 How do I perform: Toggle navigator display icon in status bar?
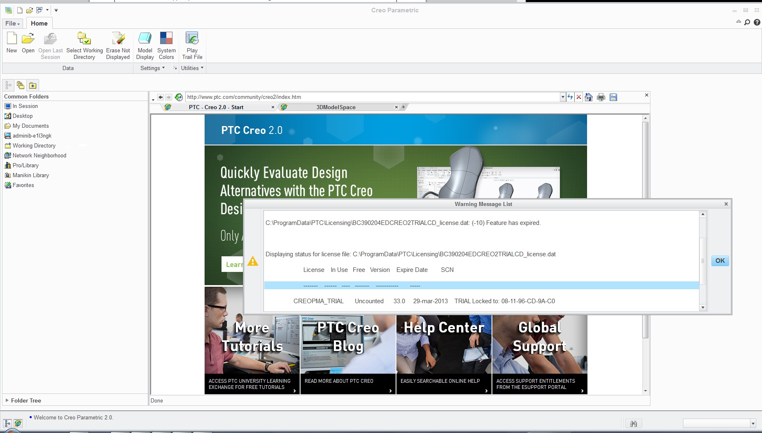[7, 423]
